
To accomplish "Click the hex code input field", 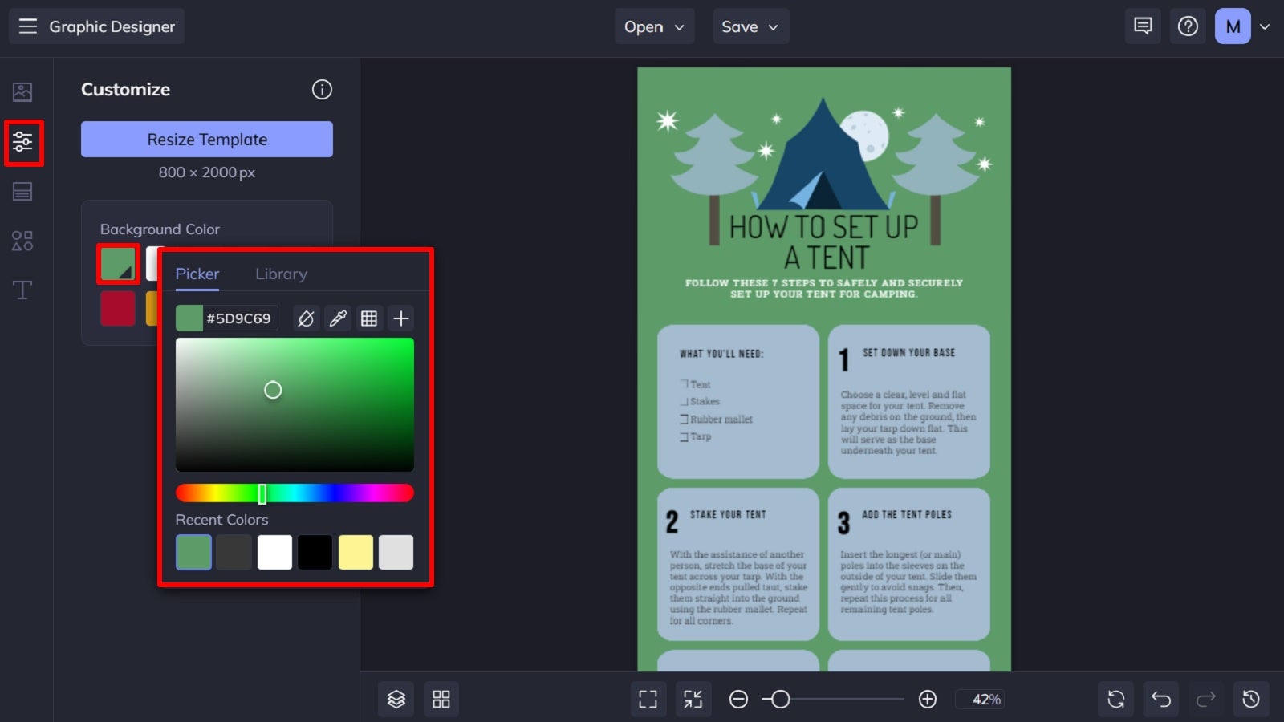I will click(x=239, y=318).
